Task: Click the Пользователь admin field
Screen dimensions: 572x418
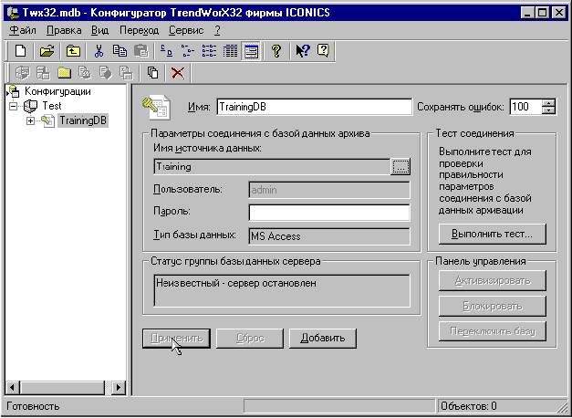Action: tap(329, 190)
